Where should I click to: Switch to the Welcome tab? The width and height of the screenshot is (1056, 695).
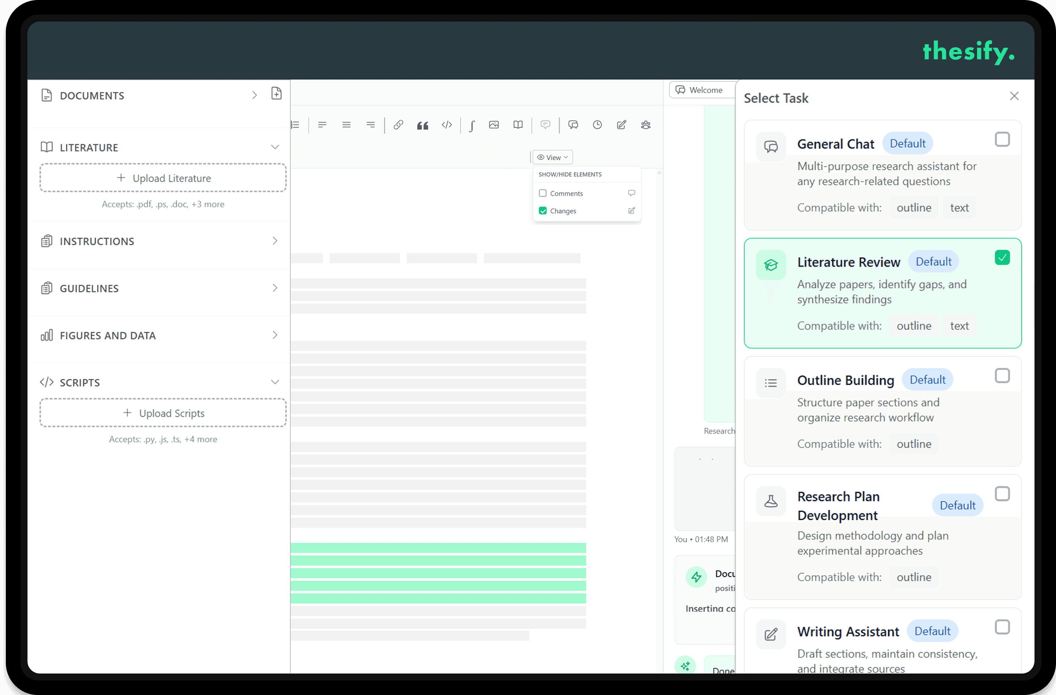[703, 89]
